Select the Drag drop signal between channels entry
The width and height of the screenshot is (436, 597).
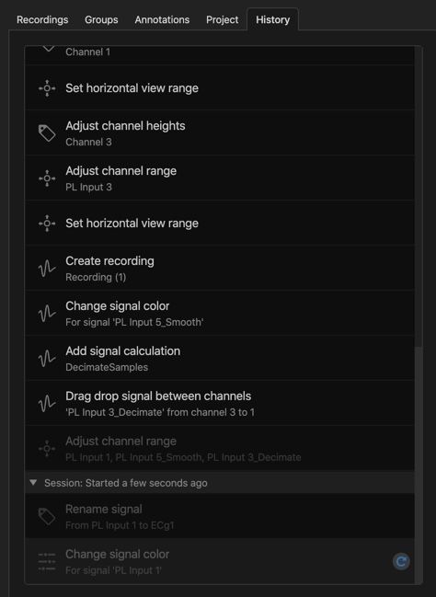(220, 404)
